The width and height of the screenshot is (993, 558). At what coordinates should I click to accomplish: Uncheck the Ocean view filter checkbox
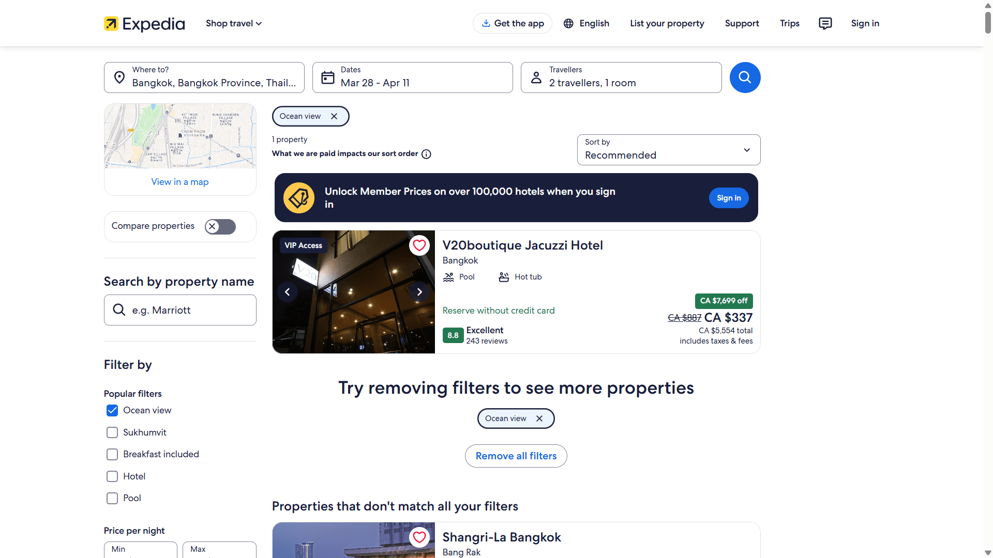[112, 411]
